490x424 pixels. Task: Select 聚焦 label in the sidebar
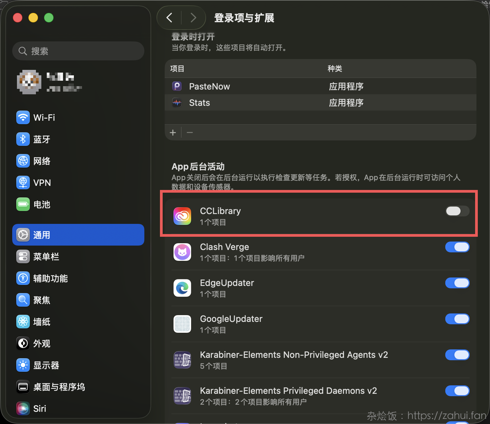tap(42, 300)
